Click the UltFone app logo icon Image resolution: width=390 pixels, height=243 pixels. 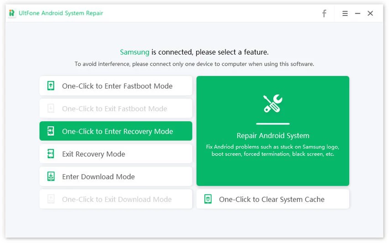click(x=12, y=13)
